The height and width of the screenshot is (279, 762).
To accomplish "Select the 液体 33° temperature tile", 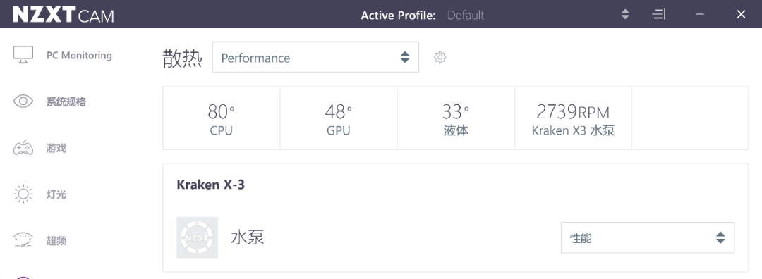I will [x=456, y=118].
